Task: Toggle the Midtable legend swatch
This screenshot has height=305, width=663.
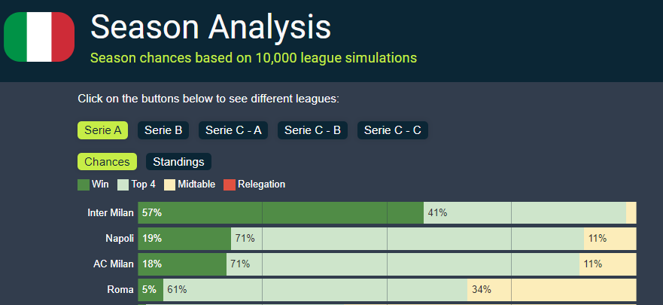Action: point(170,185)
